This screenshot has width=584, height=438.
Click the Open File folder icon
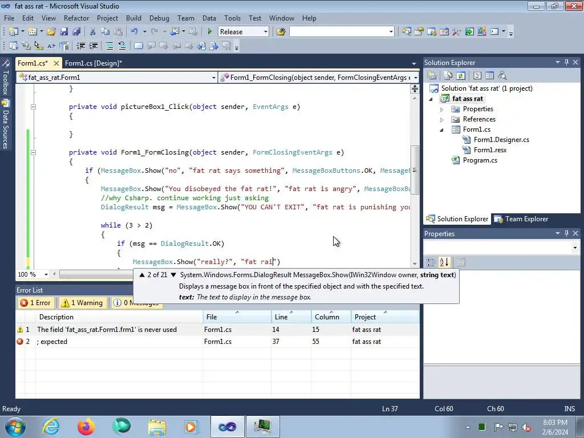51,32
